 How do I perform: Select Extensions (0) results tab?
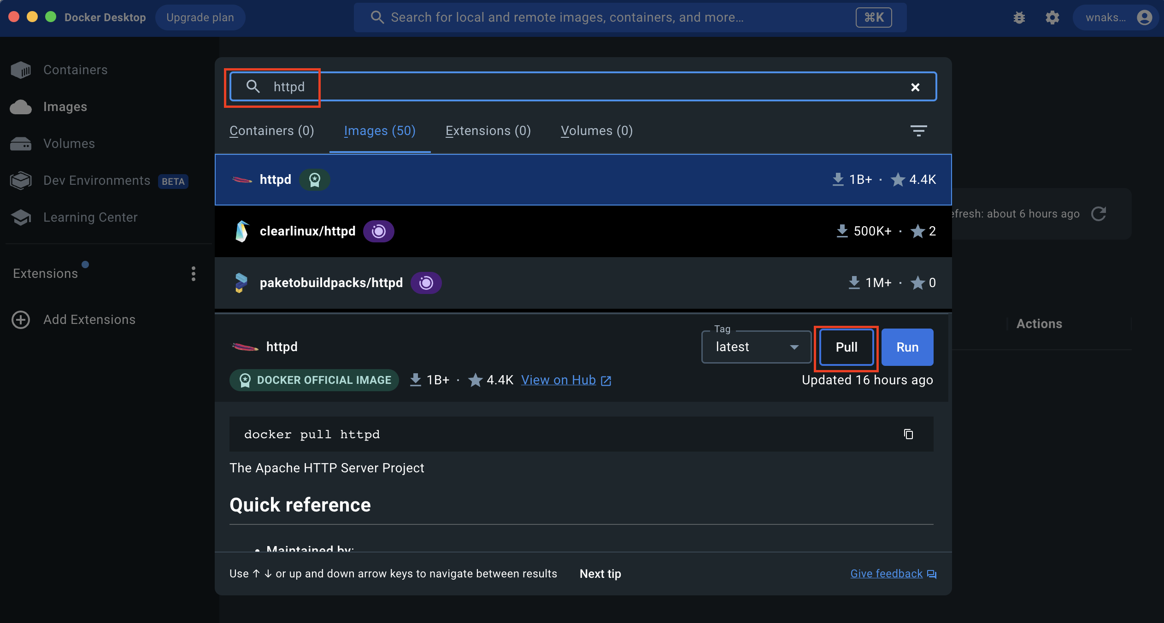488,131
